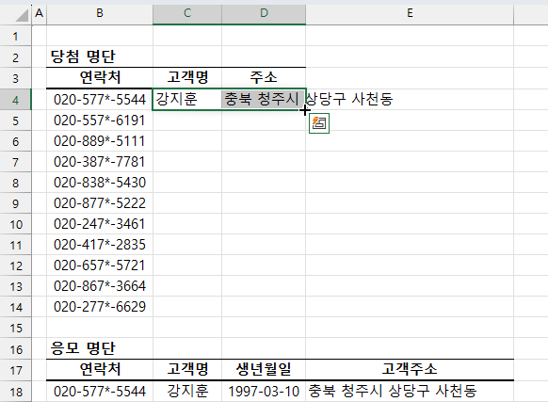The image size is (548, 402).
Task: Select 연락처 header in row 17
Action: tap(100, 369)
